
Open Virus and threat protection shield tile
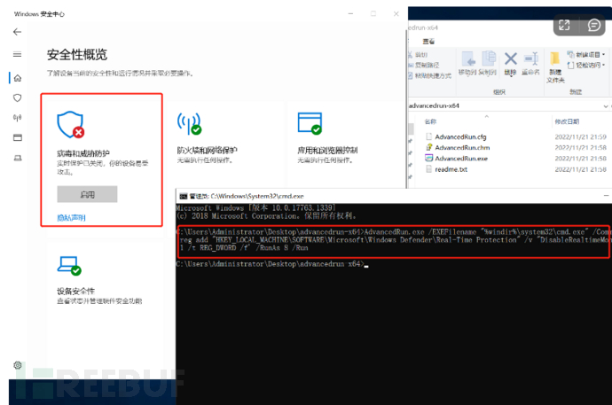71,125
